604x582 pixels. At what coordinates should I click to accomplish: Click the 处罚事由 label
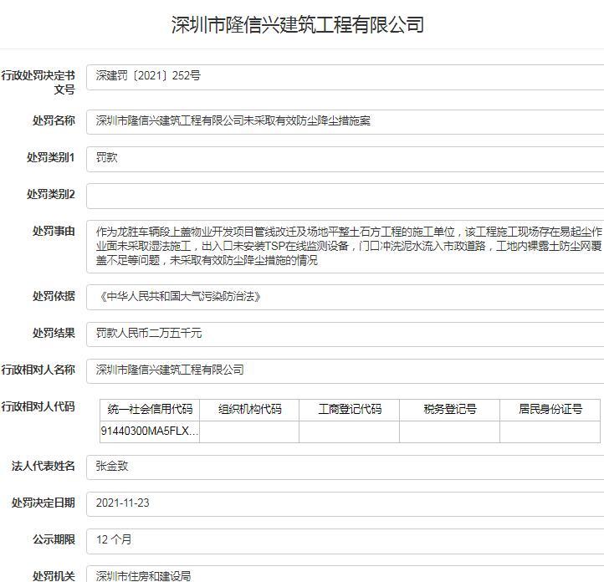click(x=54, y=232)
